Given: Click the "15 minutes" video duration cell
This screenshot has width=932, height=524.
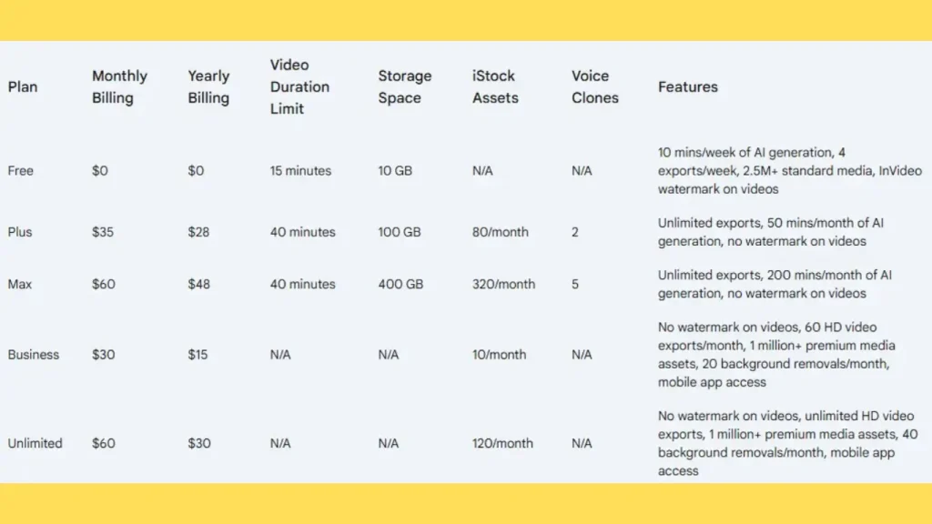Looking at the screenshot, I should pos(300,171).
